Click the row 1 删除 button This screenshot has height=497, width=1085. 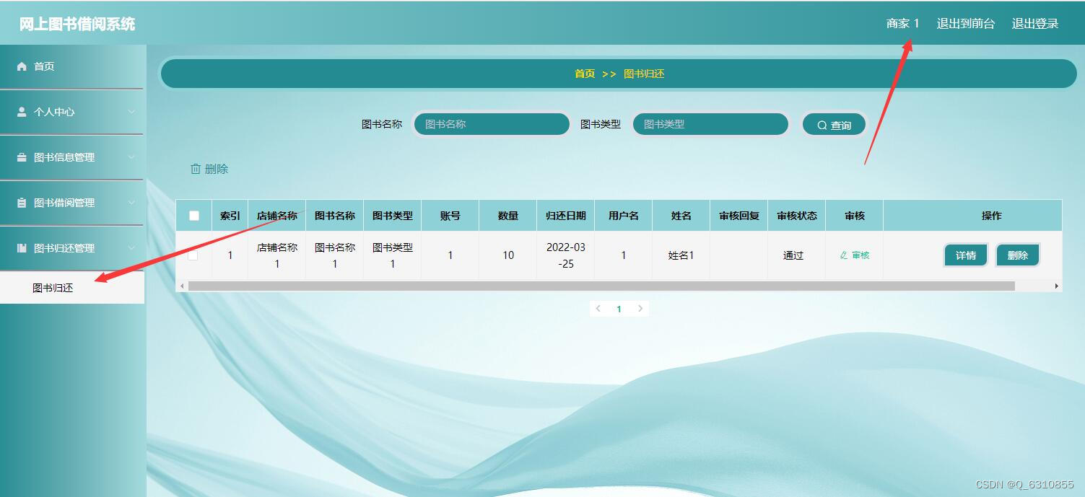pos(1018,255)
